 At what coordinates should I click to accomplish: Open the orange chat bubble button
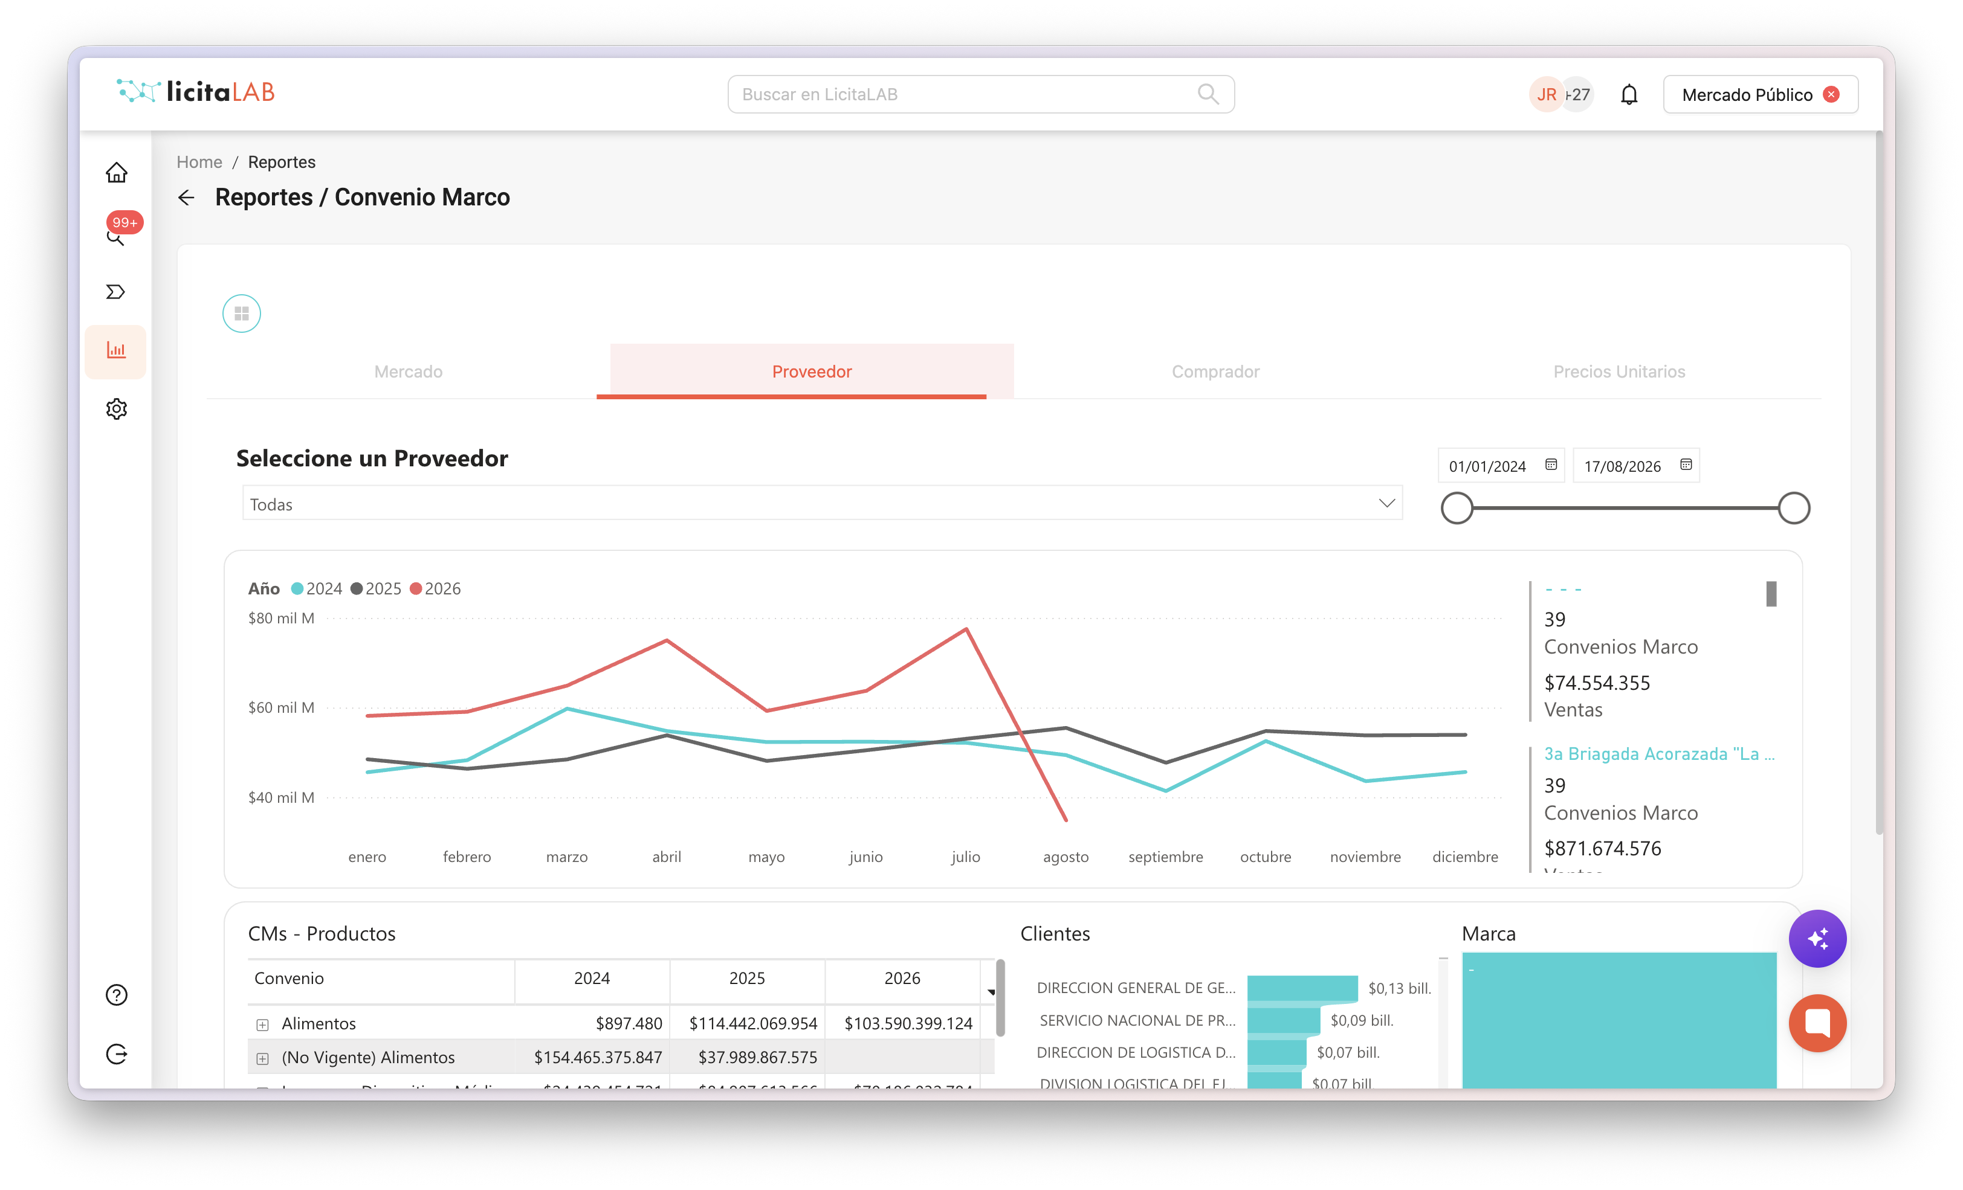coord(1817,1023)
